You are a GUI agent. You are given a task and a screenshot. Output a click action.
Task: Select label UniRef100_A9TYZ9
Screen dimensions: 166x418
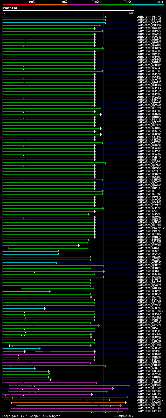149,326
